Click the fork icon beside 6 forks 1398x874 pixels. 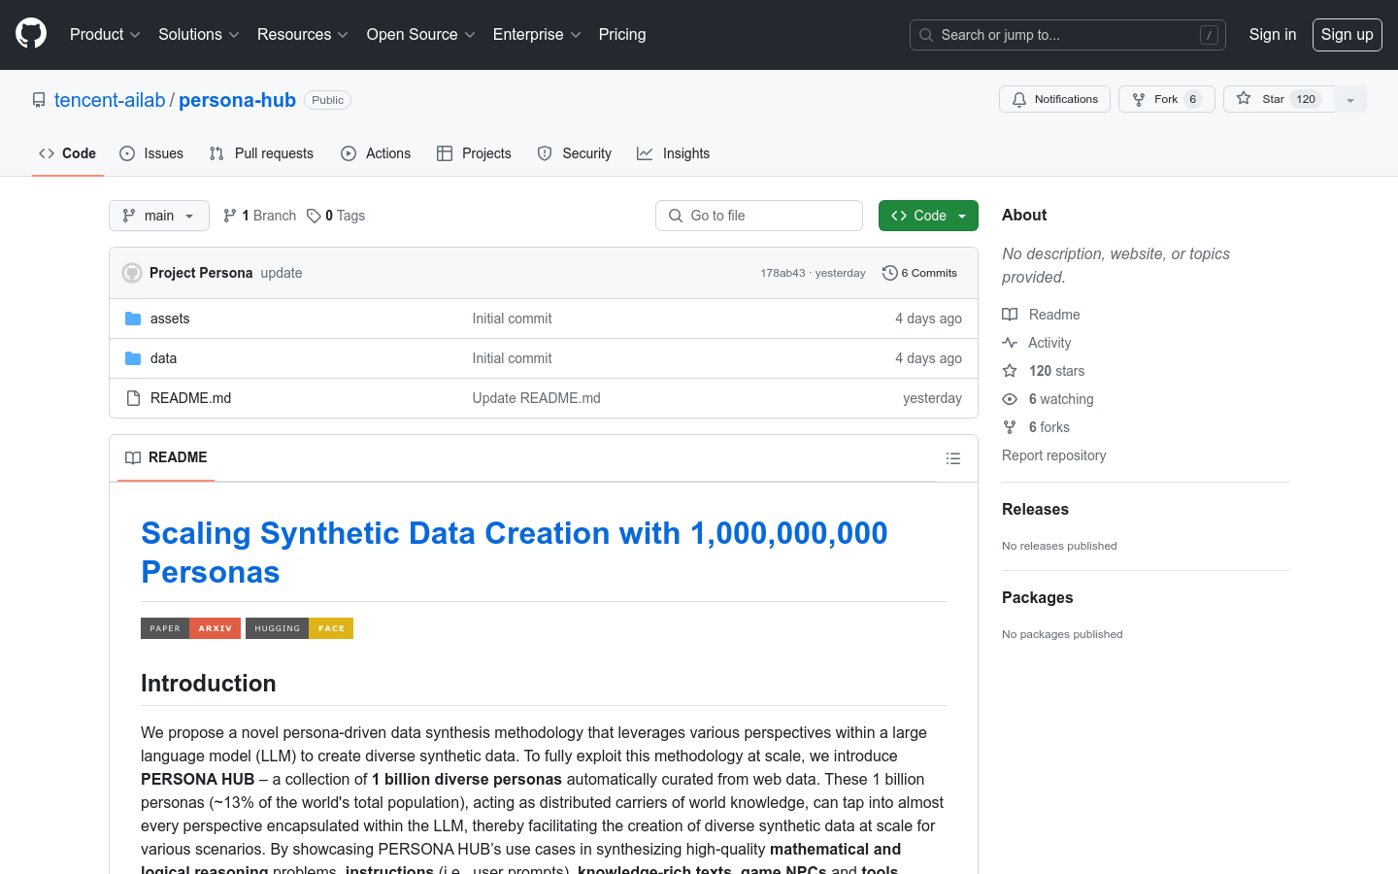pos(1010,427)
